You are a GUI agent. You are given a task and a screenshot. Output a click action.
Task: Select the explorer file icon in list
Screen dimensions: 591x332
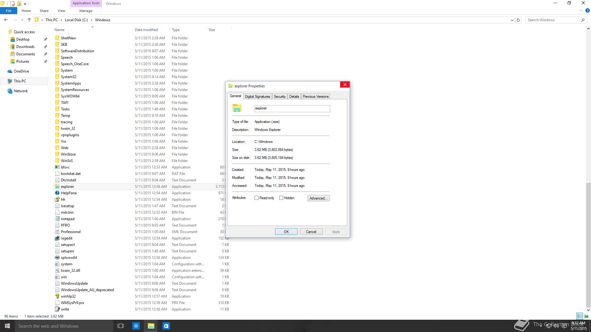57,187
